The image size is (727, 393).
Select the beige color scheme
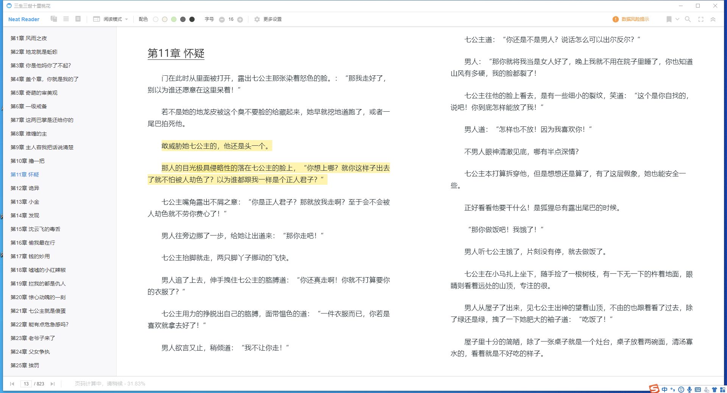[165, 19]
